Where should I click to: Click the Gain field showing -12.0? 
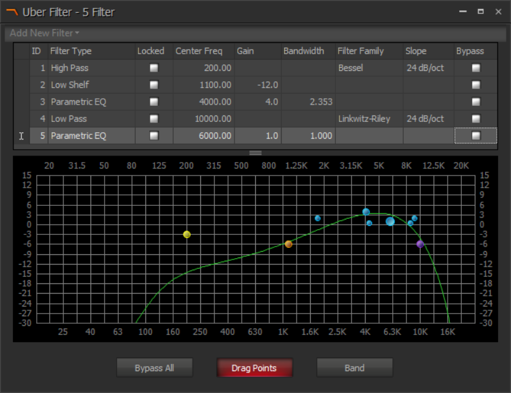click(256, 85)
